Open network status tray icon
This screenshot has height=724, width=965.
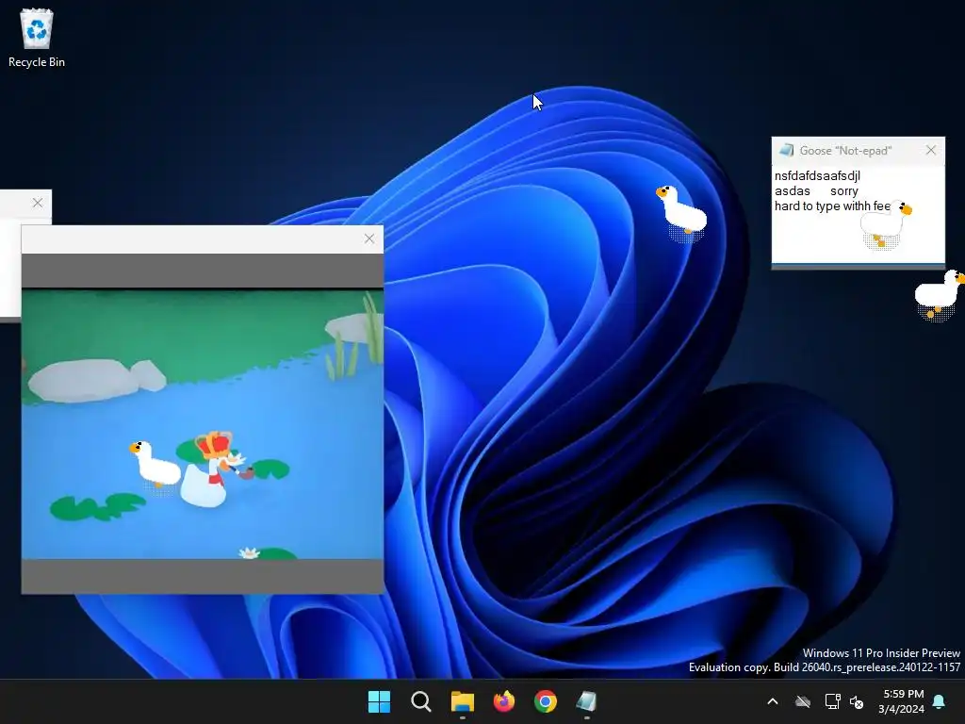click(x=832, y=701)
